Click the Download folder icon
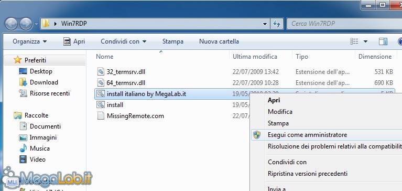The width and height of the screenshot is (402, 191). [23, 82]
